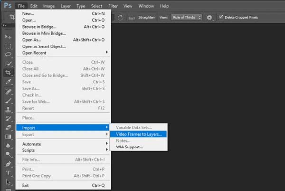Choose Revert in File menu

coord(63,108)
